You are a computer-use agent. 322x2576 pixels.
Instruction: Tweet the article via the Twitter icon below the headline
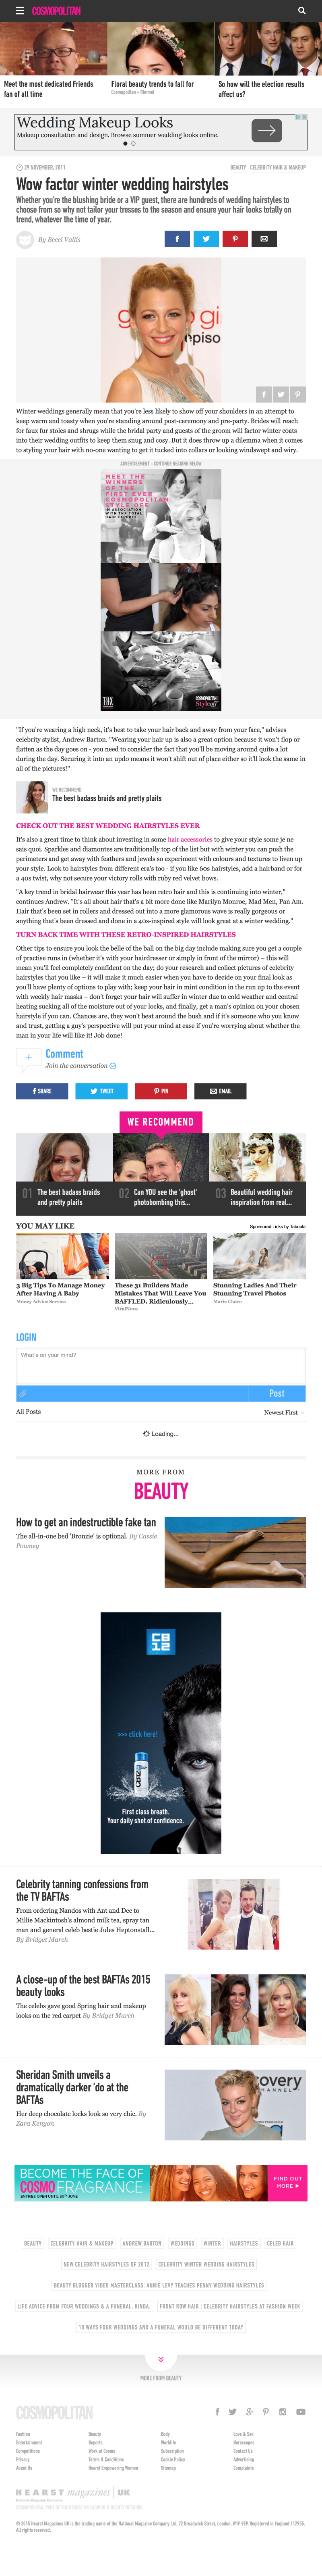[206, 239]
